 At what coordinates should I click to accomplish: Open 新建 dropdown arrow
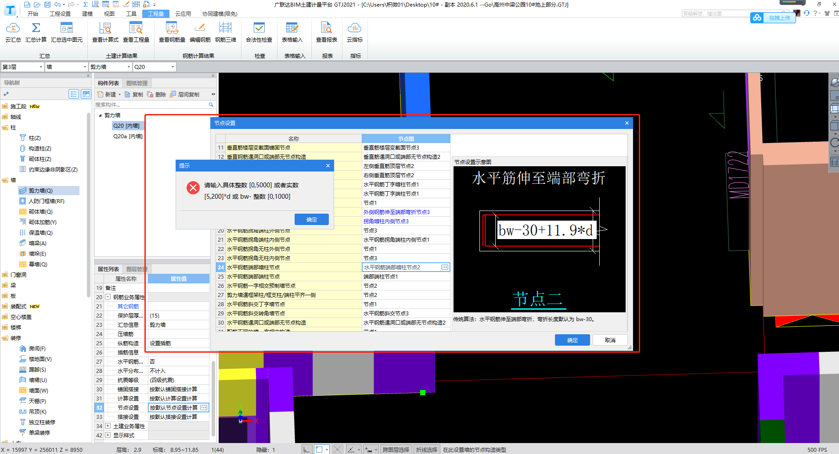click(119, 94)
